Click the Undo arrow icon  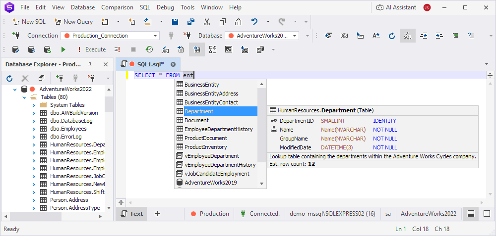point(254,22)
